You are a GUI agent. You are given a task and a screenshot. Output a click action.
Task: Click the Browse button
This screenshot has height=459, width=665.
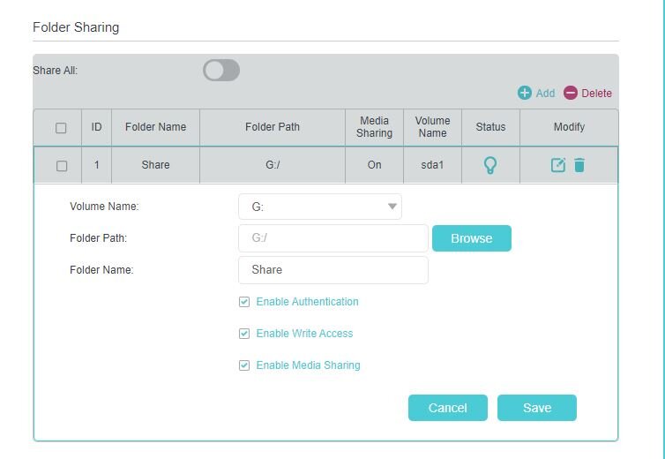pyautogui.click(x=472, y=238)
